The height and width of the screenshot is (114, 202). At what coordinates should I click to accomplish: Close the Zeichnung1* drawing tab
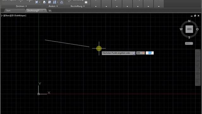[x=44, y=11]
